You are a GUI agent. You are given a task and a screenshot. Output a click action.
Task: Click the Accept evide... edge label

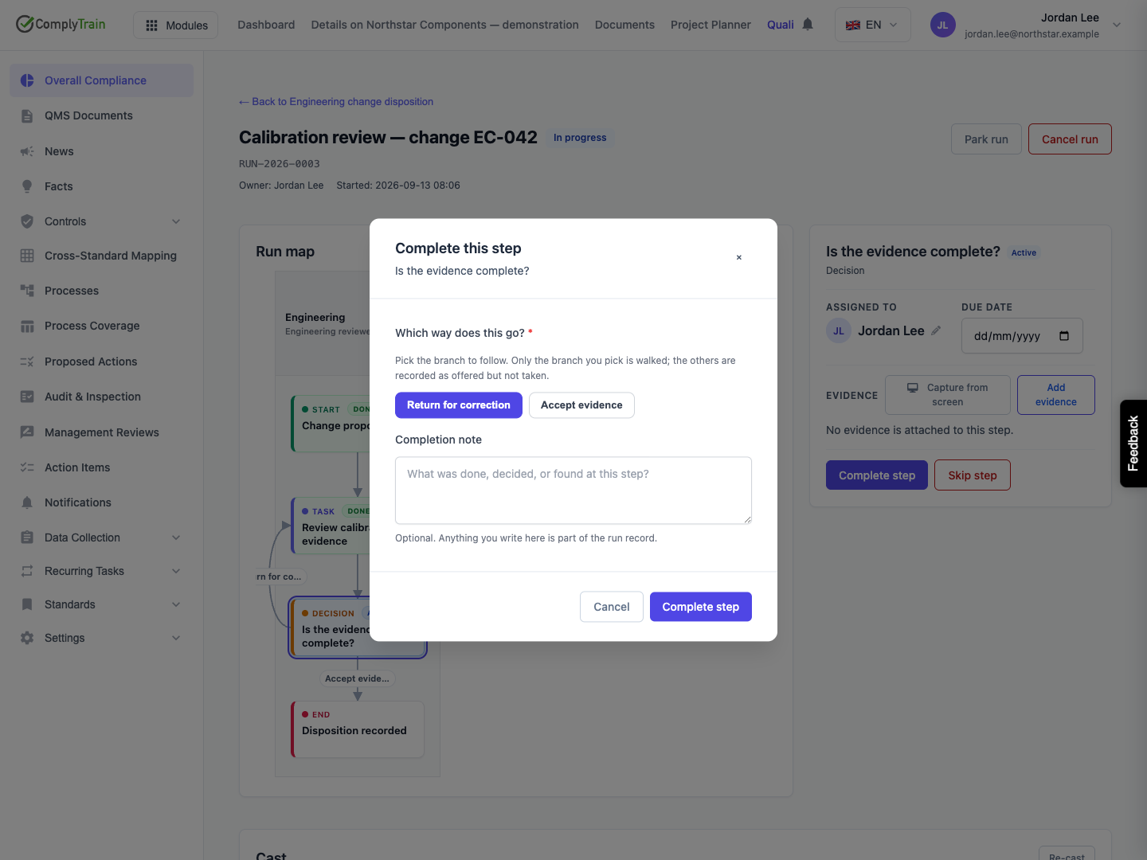pos(357,678)
